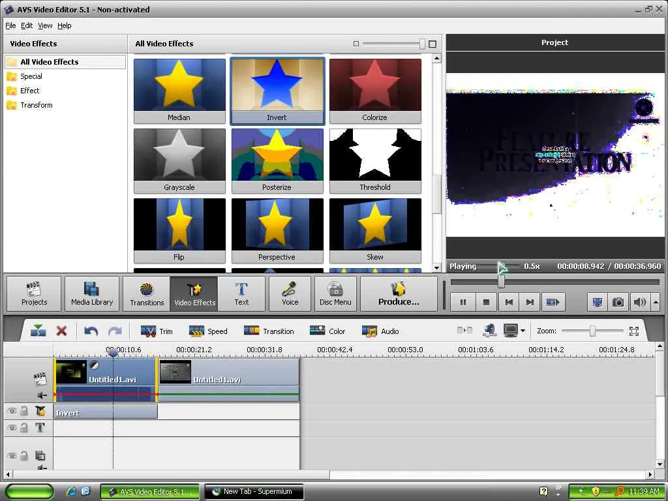Toggle visibility eye of video effects track
Screen dimensions: 668x501
coord(12,411)
